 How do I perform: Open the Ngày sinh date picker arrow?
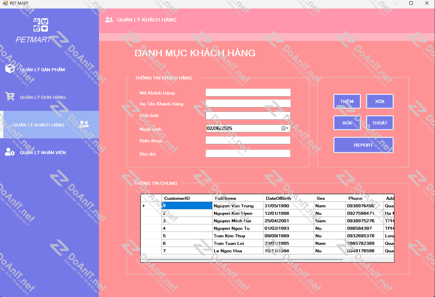287,129
